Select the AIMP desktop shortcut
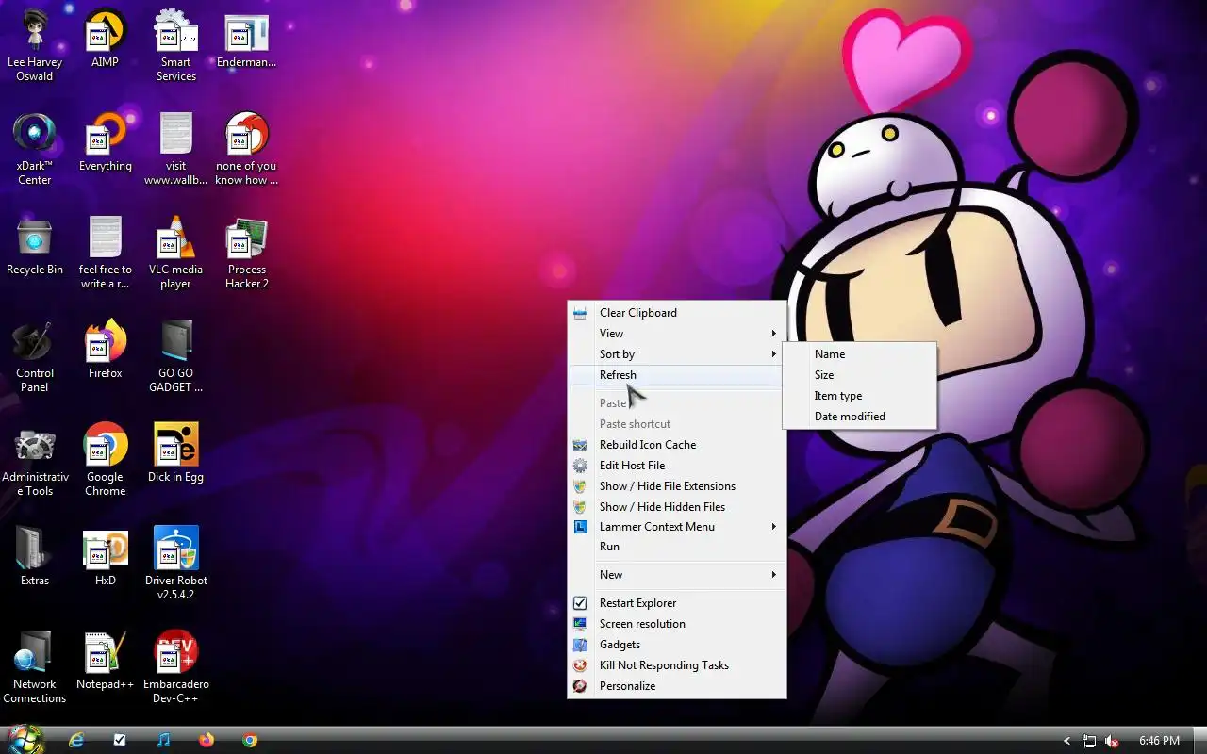 [105, 41]
